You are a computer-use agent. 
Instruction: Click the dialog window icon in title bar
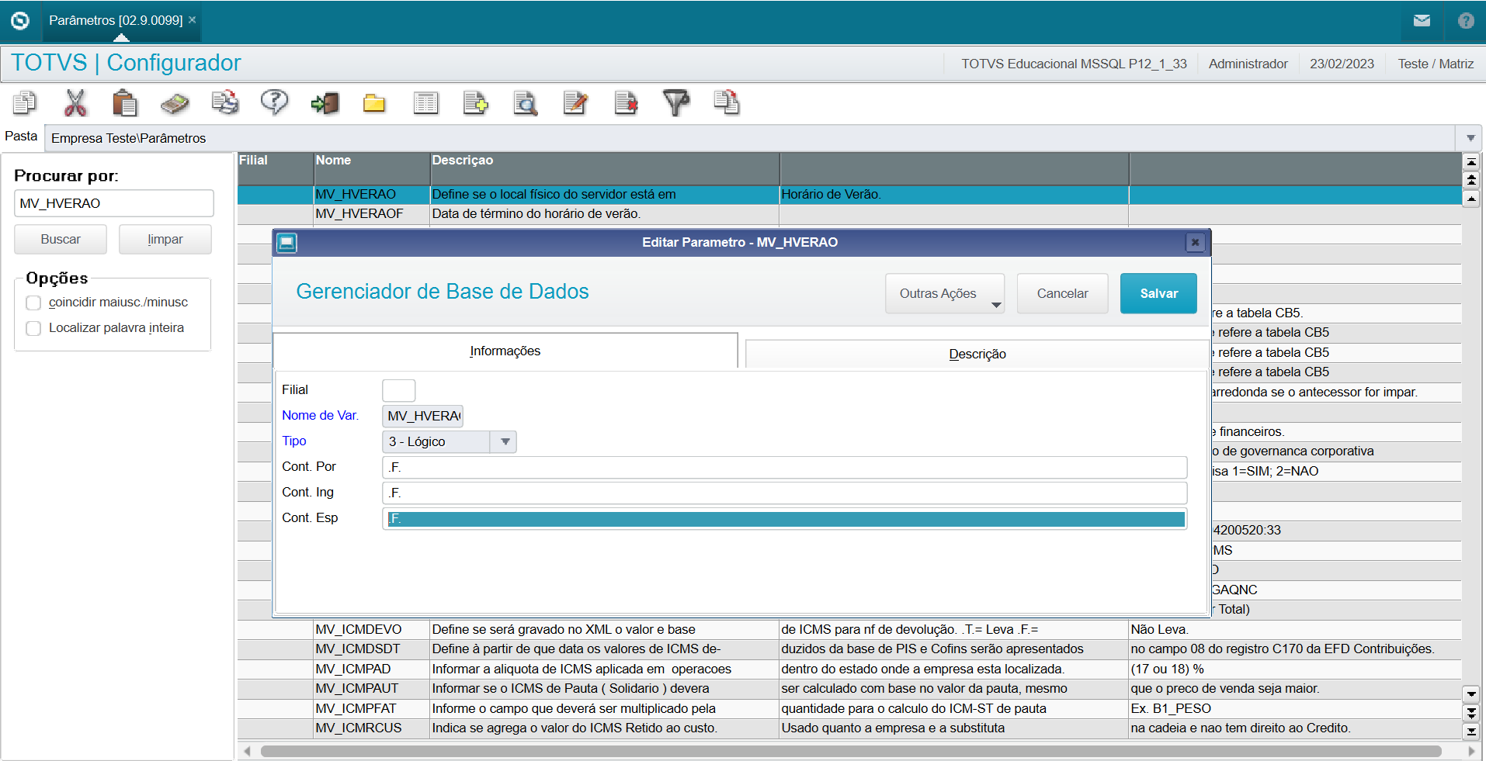(287, 243)
